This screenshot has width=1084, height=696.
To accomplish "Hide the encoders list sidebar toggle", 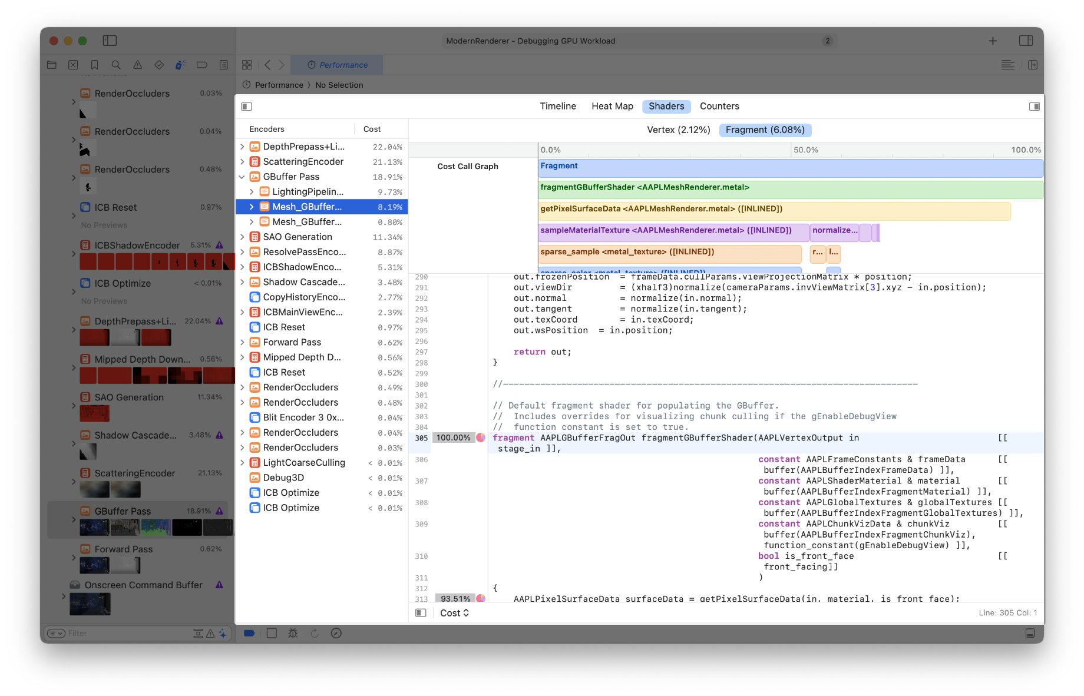I will [247, 107].
